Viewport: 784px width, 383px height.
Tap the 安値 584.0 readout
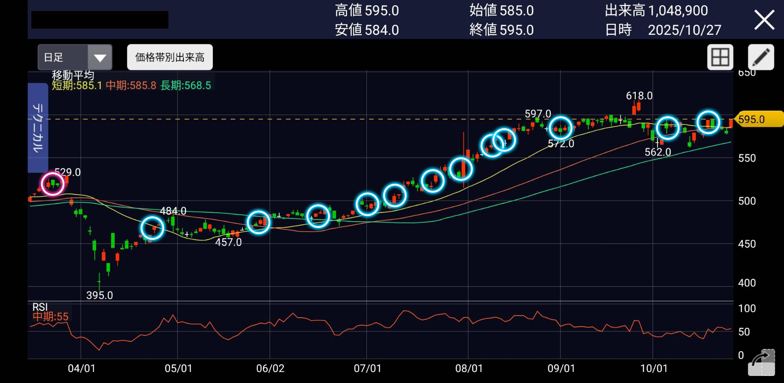pos(367,30)
